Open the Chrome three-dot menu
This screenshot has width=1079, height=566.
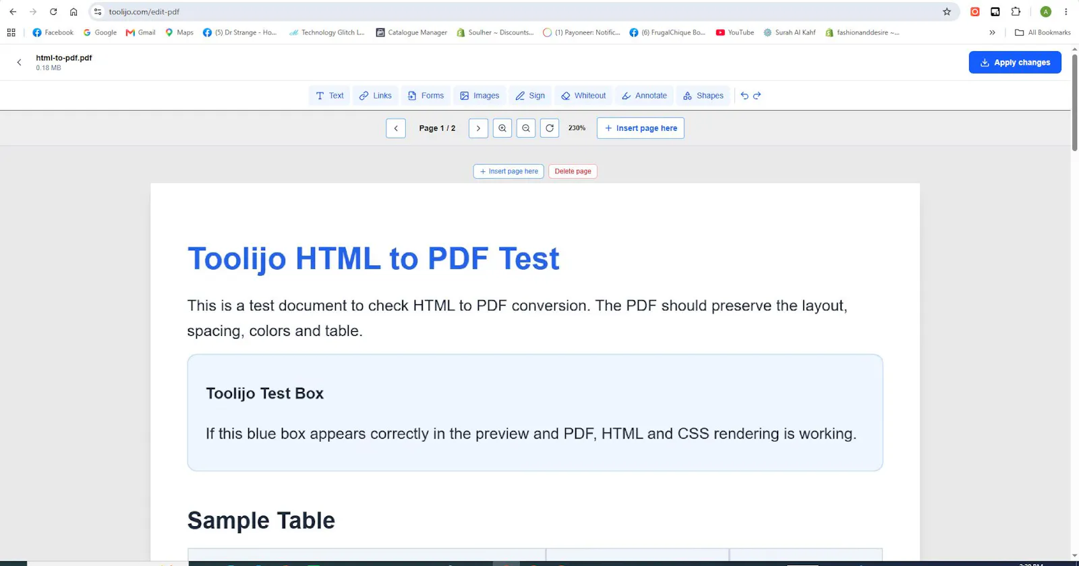coord(1066,11)
